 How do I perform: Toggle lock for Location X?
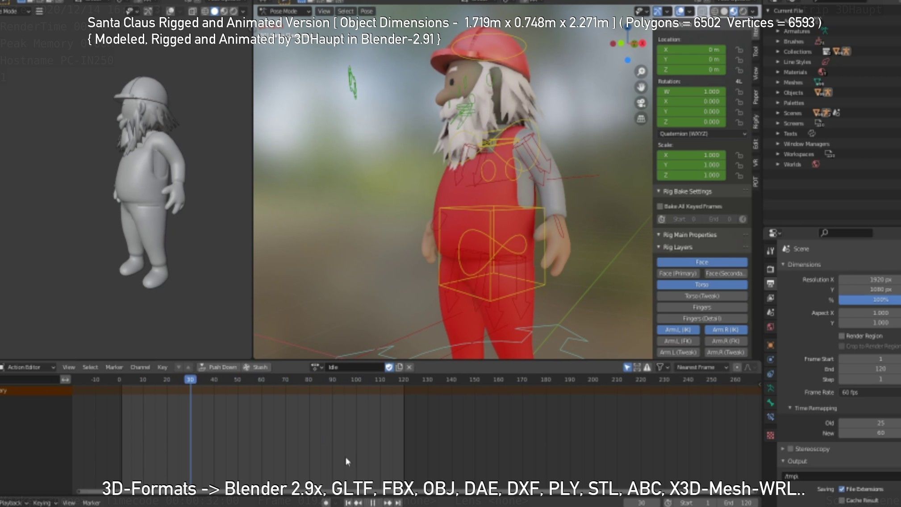tap(739, 50)
